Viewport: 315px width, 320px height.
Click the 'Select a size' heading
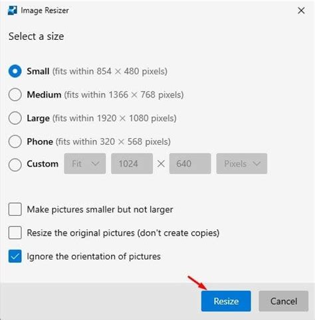[37, 37]
